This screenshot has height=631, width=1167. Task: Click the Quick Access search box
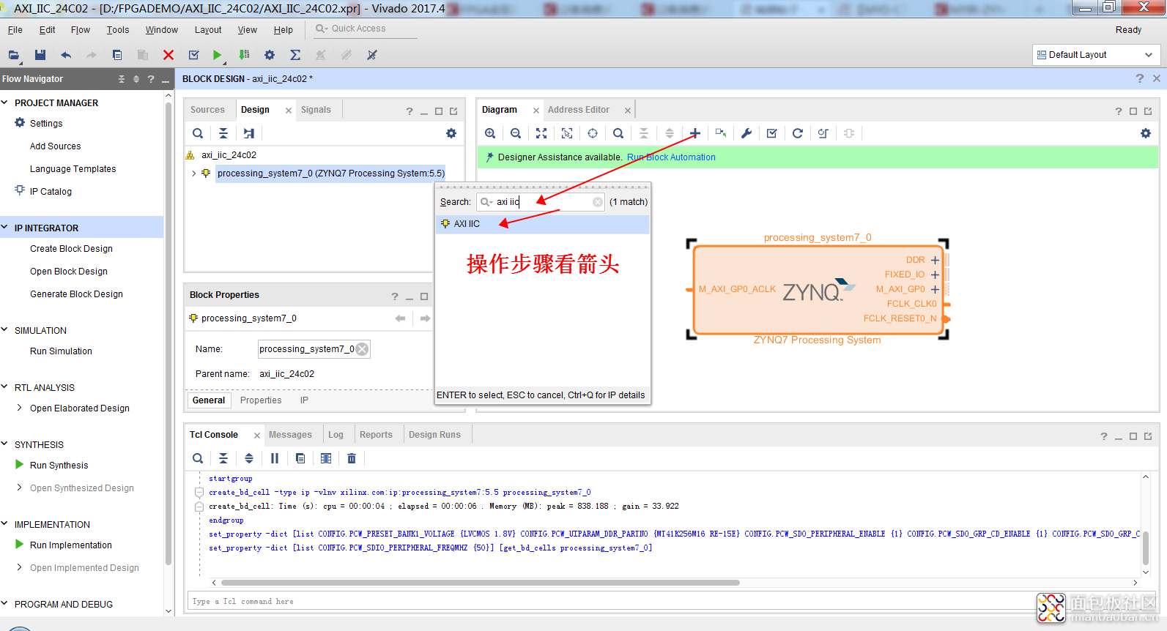point(365,29)
